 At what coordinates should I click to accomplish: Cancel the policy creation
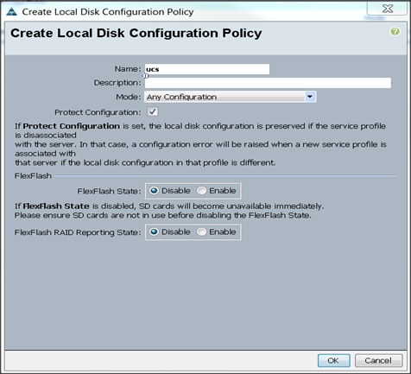pos(378,360)
